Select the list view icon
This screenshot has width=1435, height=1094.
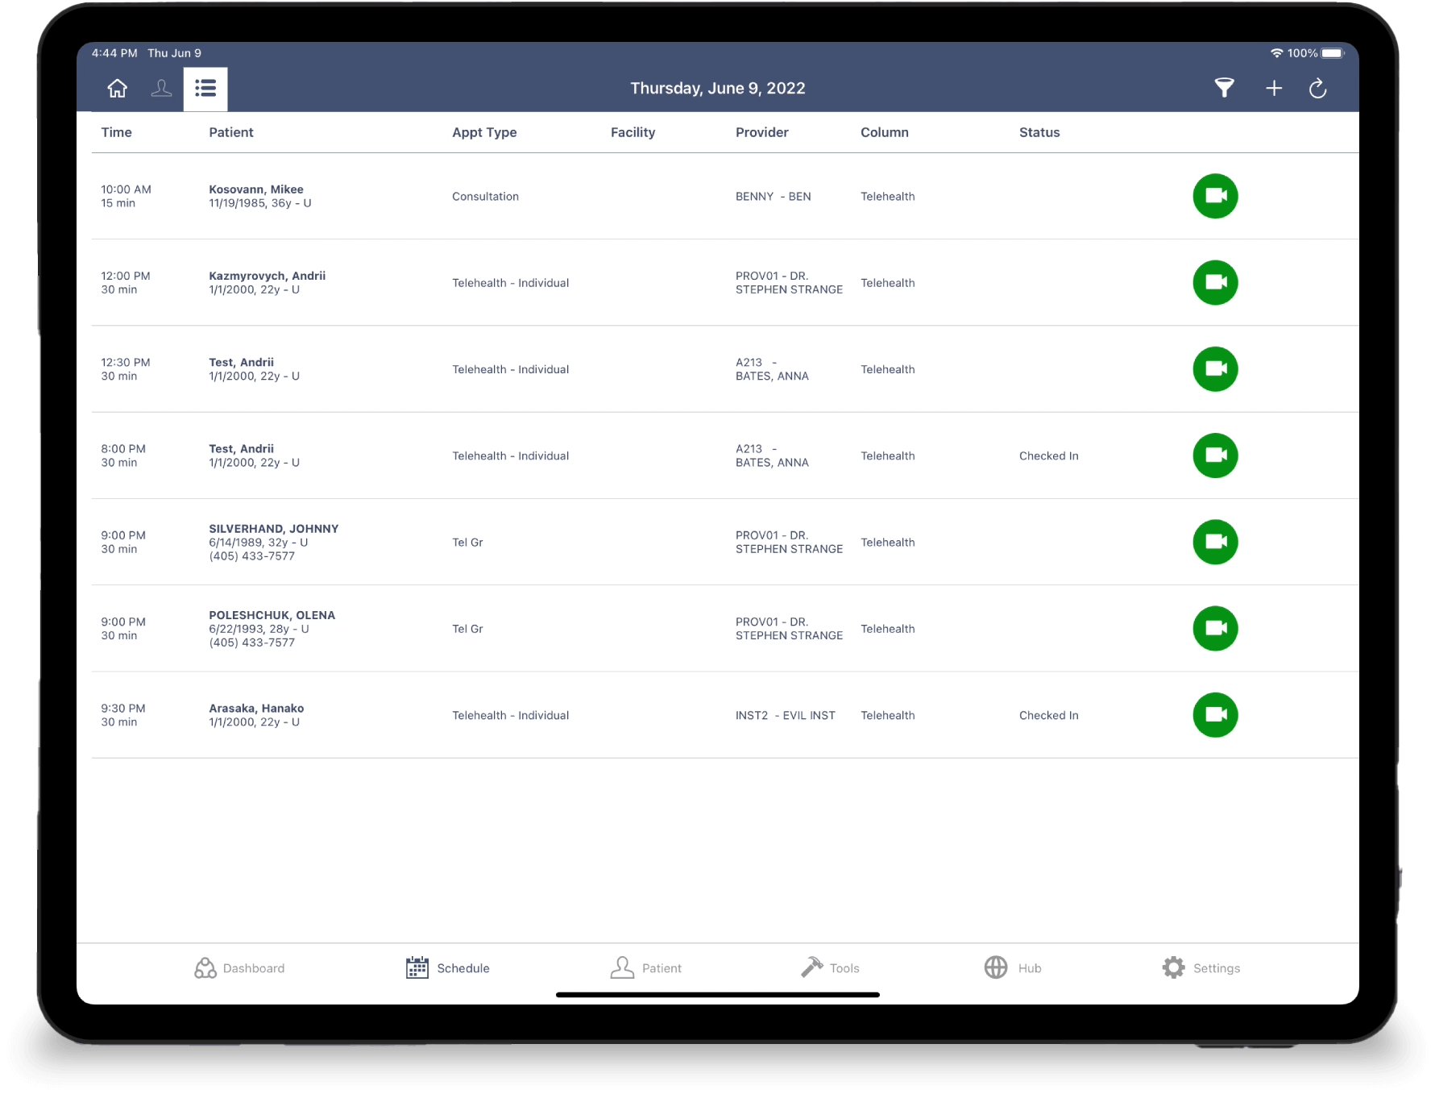coord(205,89)
